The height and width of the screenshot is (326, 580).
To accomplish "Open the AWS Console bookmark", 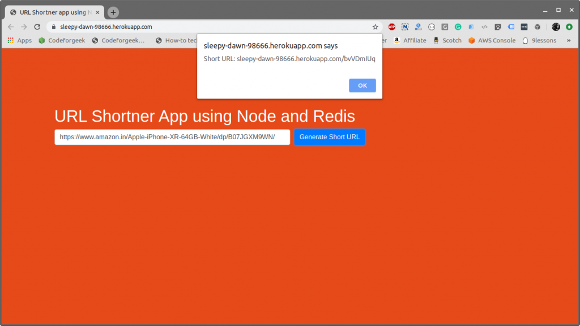I will click(492, 41).
